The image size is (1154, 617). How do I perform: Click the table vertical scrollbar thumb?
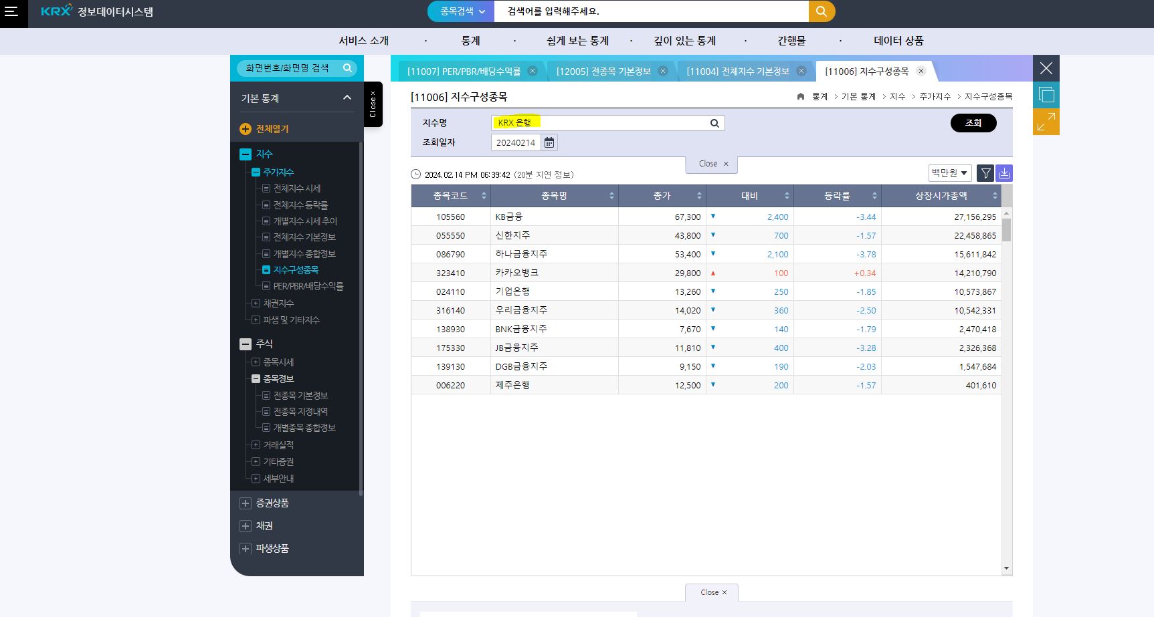click(x=1007, y=229)
